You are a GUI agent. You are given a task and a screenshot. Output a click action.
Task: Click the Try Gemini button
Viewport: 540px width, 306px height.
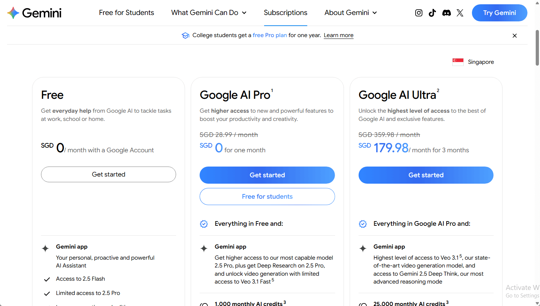[x=499, y=12]
